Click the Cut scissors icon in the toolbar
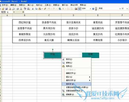This screenshot has width=129, height=102. 33,9
